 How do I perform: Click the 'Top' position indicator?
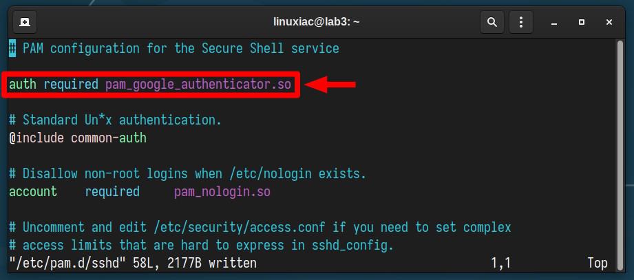click(598, 263)
